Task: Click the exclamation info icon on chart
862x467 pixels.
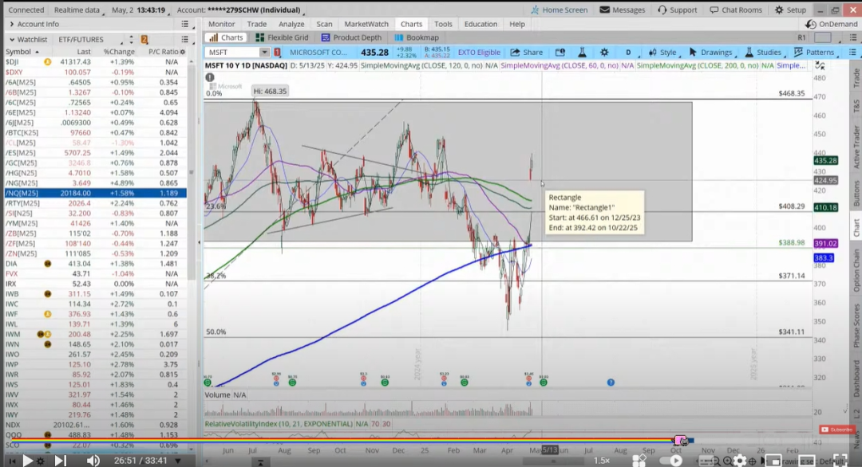Action: pyautogui.click(x=210, y=77)
